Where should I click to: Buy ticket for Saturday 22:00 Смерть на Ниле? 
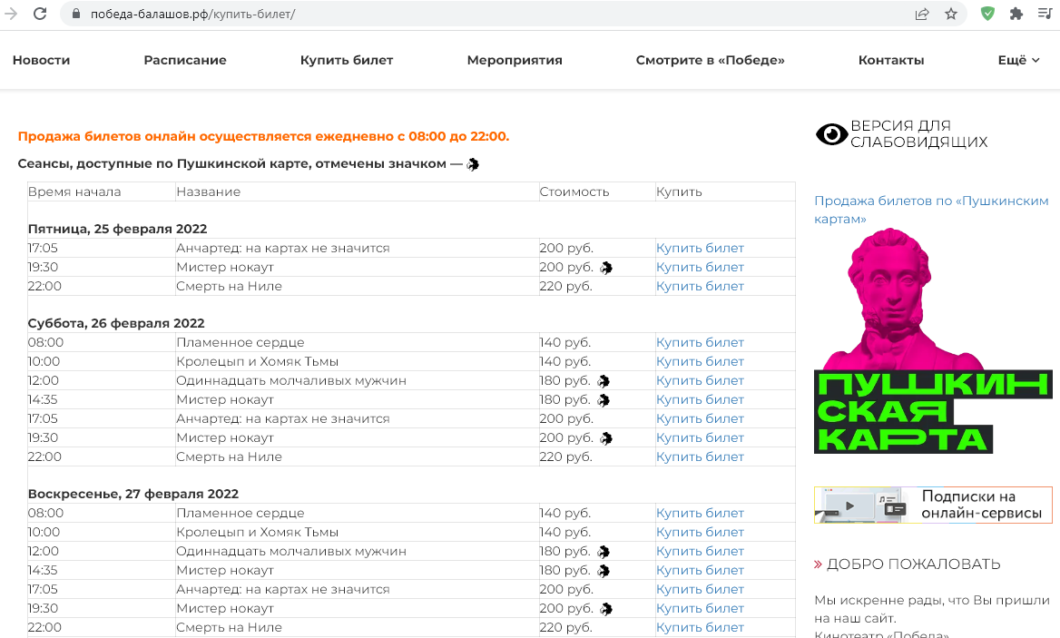[x=700, y=456]
